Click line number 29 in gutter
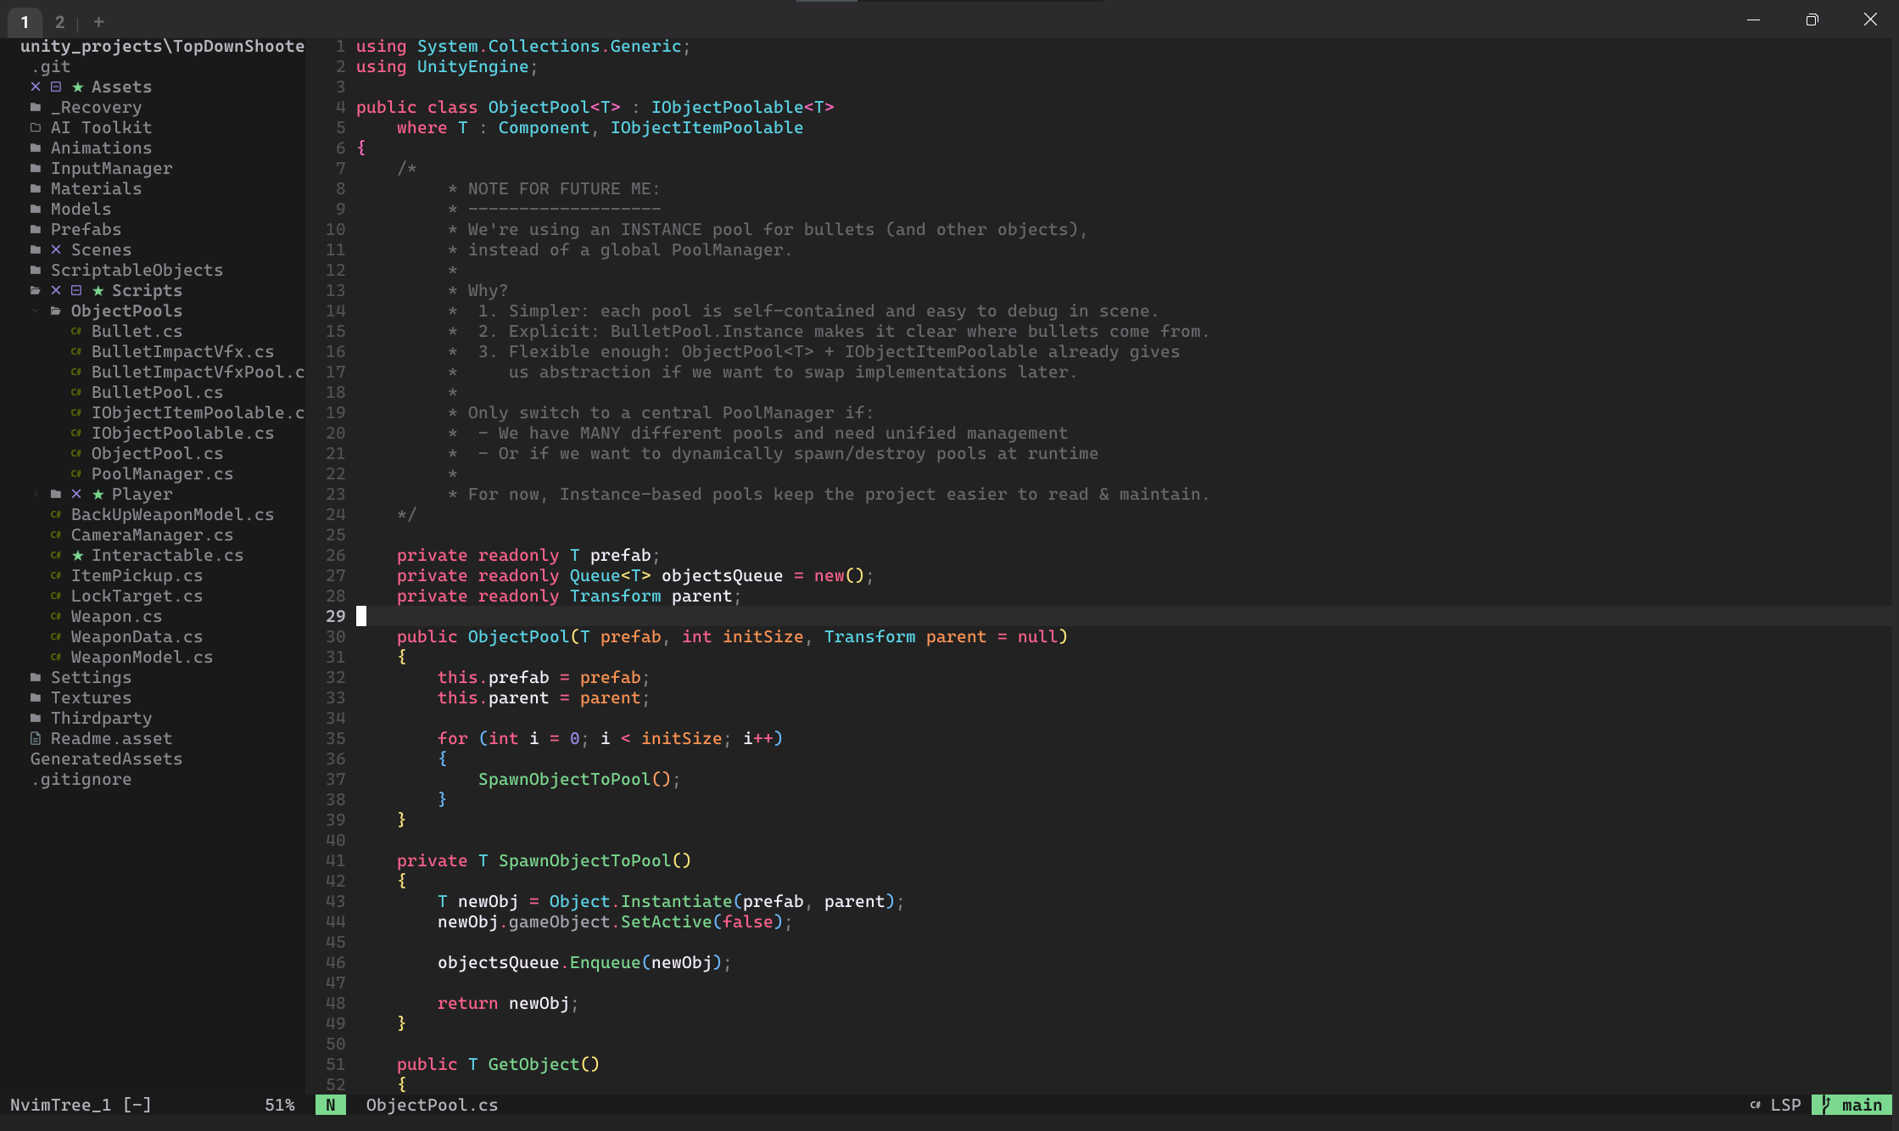The height and width of the screenshot is (1131, 1899). (x=336, y=617)
